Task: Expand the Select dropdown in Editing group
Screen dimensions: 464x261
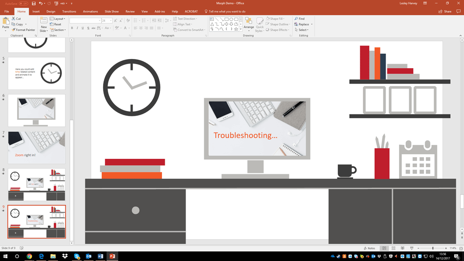Action: click(x=302, y=30)
